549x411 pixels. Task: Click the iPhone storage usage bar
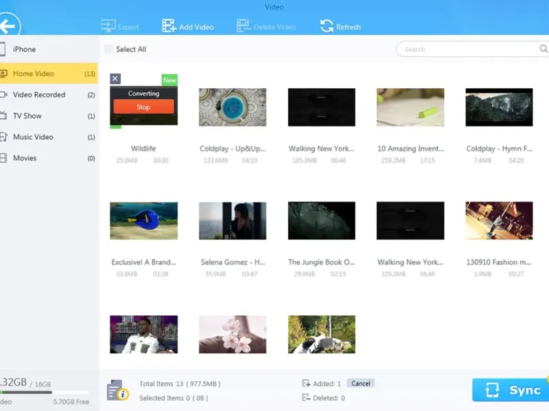44,392
